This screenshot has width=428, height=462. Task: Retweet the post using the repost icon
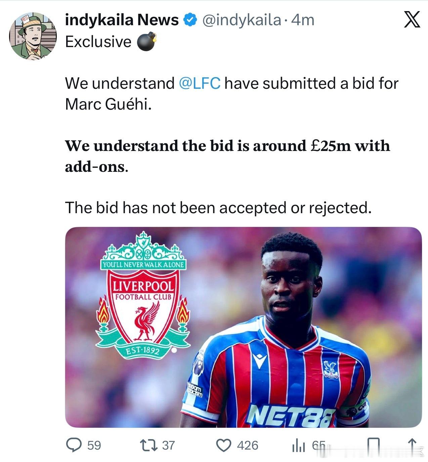point(148,445)
